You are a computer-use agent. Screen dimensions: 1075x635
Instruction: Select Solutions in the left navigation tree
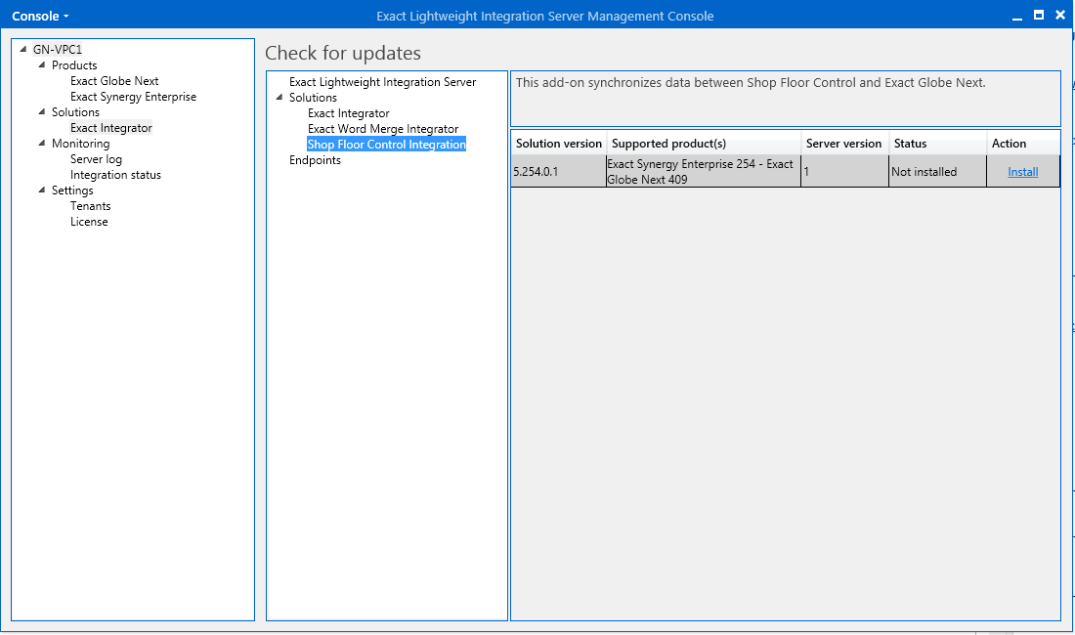coord(75,111)
